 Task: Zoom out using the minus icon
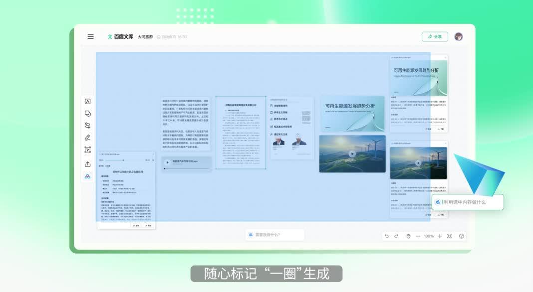coord(418,236)
